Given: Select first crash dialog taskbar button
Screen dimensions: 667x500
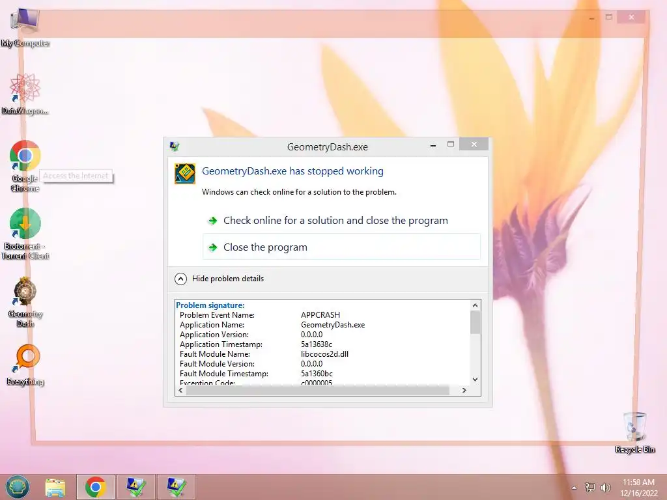Looking at the screenshot, I should 135,487.
